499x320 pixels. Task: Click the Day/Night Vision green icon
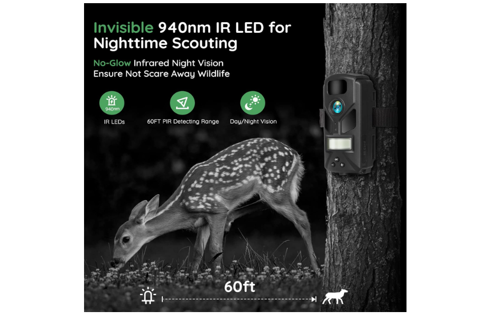click(253, 103)
